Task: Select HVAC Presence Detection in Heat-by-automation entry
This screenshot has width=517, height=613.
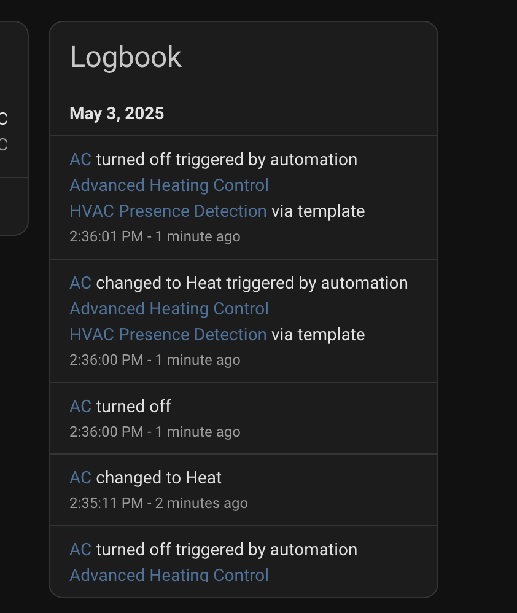Action: (168, 335)
